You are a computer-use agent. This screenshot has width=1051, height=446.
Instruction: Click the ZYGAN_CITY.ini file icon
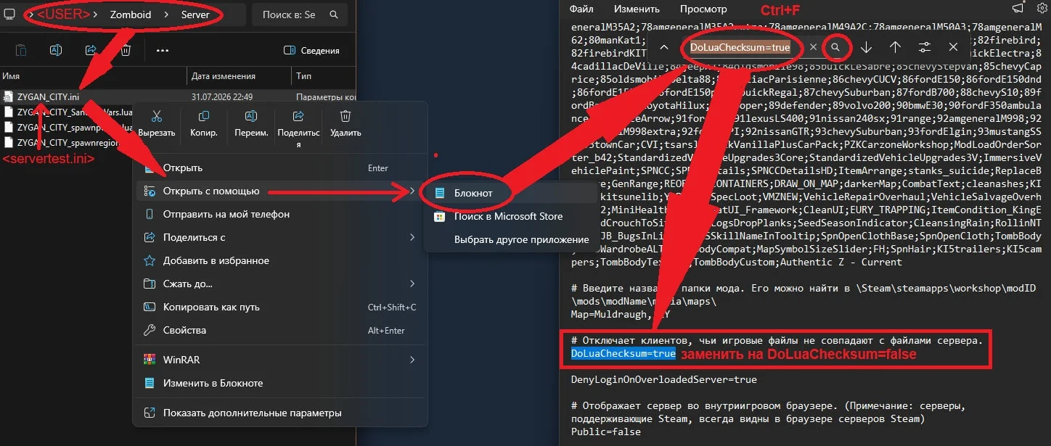click(9, 96)
